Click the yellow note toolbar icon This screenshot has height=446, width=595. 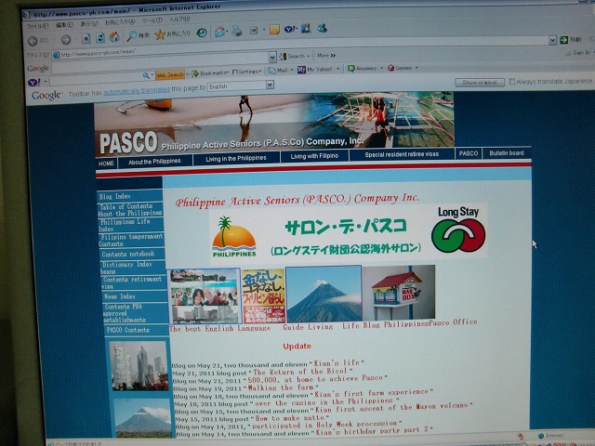click(x=274, y=30)
